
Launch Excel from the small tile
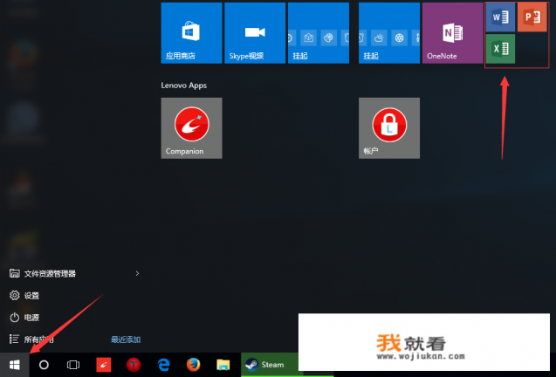point(500,49)
